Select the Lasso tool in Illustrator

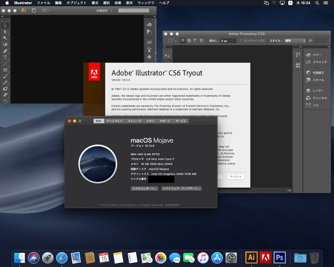(5, 44)
